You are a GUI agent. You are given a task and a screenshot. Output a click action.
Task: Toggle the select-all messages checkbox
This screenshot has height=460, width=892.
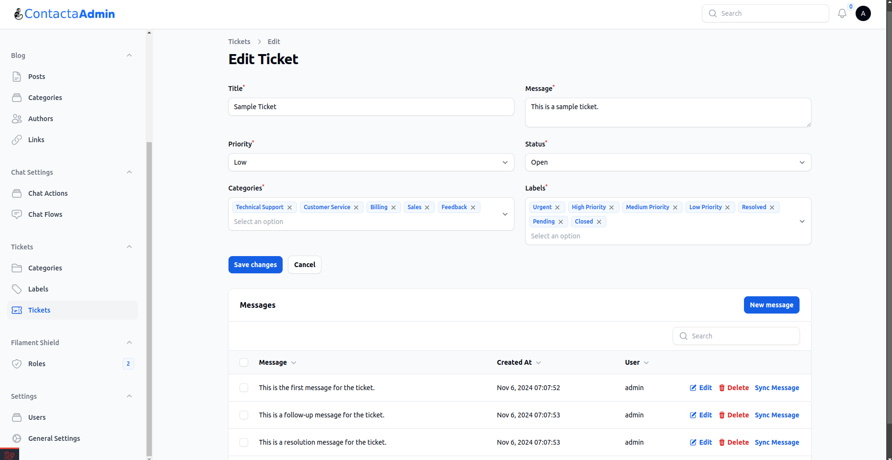(244, 362)
